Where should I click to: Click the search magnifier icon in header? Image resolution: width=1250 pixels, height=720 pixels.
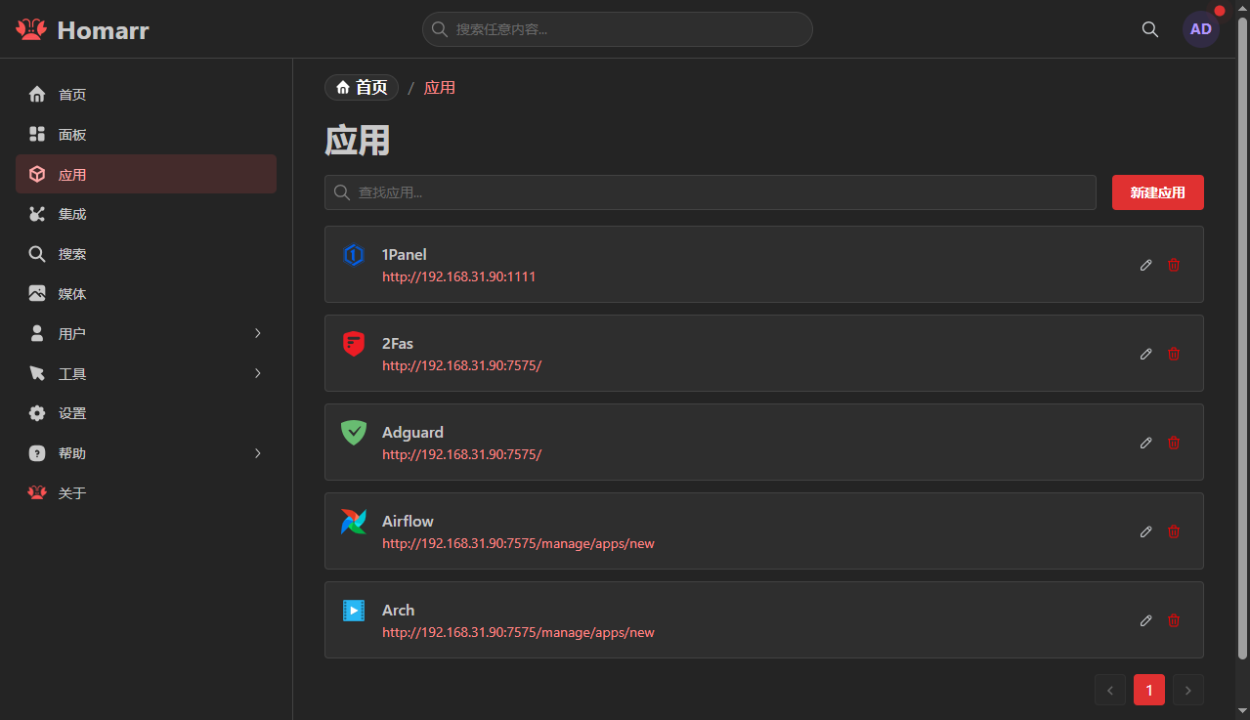1150,29
